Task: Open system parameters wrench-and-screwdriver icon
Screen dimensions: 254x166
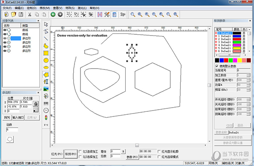Action: (x=107, y=14)
